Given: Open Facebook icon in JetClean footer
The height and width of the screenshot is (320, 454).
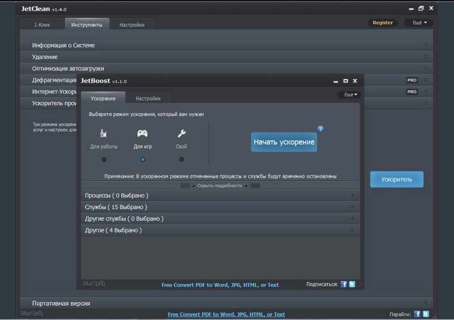Looking at the screenshot, I should point(417,314).
